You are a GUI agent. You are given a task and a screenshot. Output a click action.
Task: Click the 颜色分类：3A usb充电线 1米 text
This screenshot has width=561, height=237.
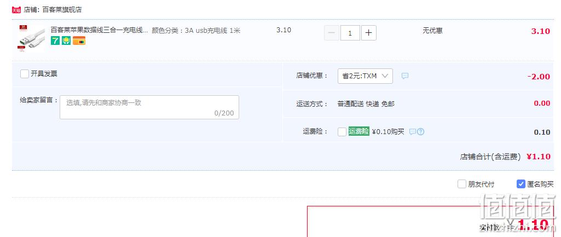pos(196,31)
